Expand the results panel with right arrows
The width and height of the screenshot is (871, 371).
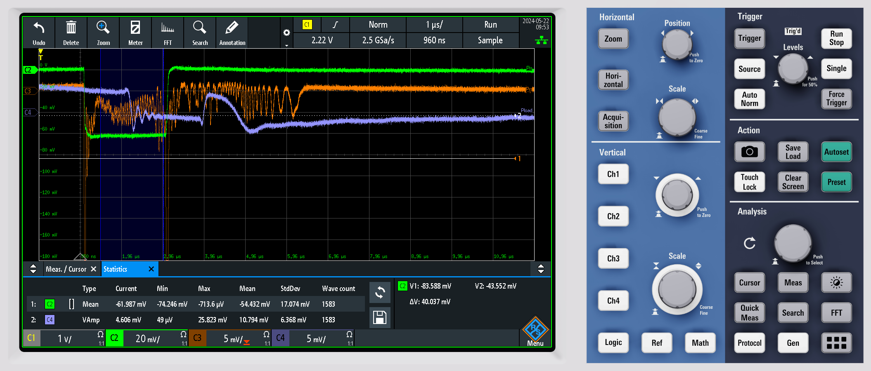541,269
